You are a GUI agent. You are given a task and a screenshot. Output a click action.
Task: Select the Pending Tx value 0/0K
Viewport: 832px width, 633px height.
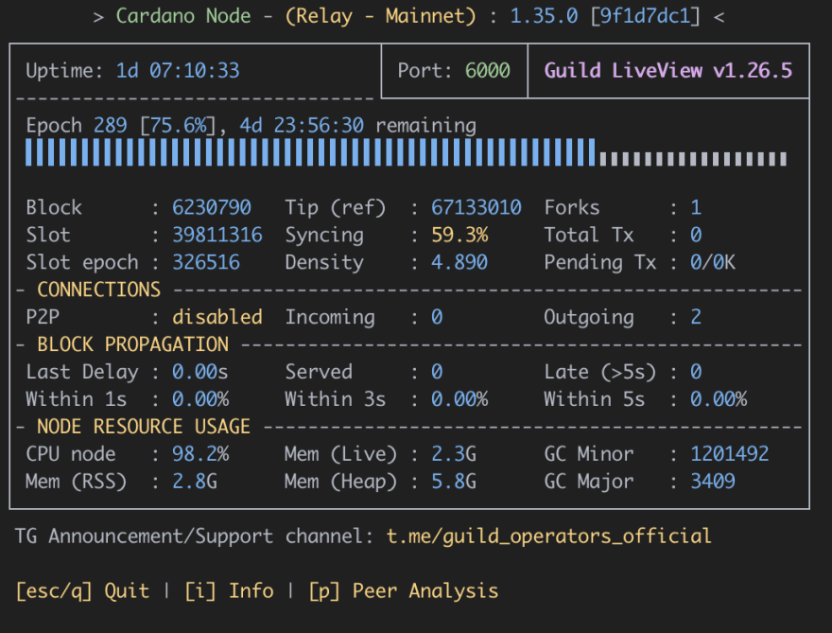coord(713,262)
